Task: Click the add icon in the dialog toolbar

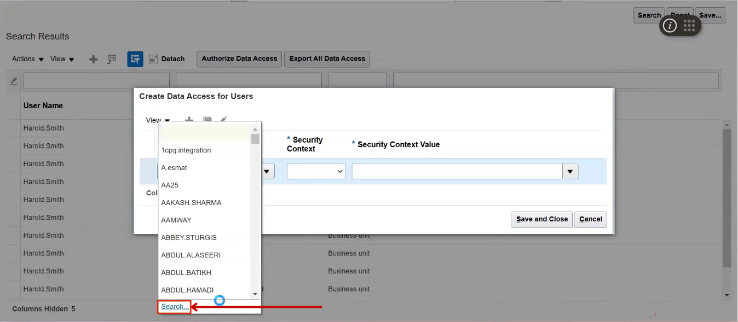Action: click(189, 119)
